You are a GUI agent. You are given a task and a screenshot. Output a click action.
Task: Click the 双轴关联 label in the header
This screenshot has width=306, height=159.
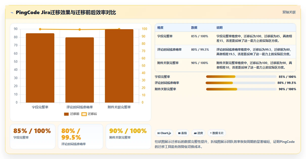289,12
